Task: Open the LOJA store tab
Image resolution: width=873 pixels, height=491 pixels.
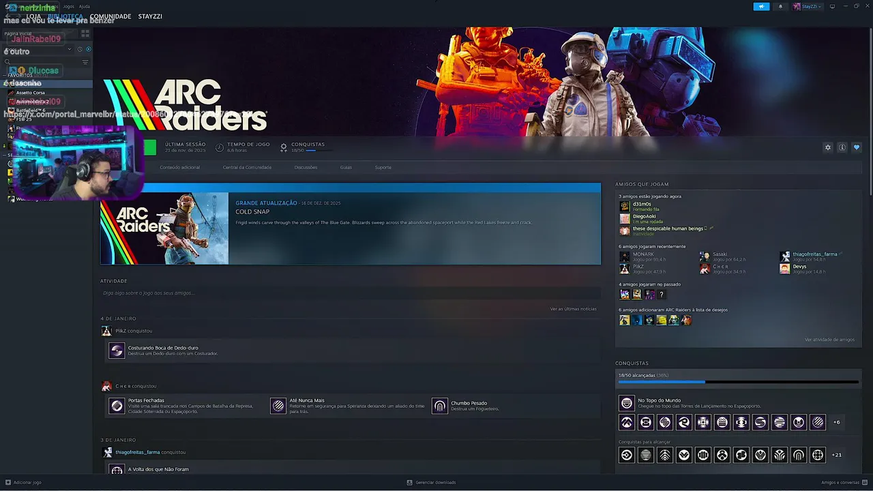Action: pyautogui.click(x=33, y=16)
